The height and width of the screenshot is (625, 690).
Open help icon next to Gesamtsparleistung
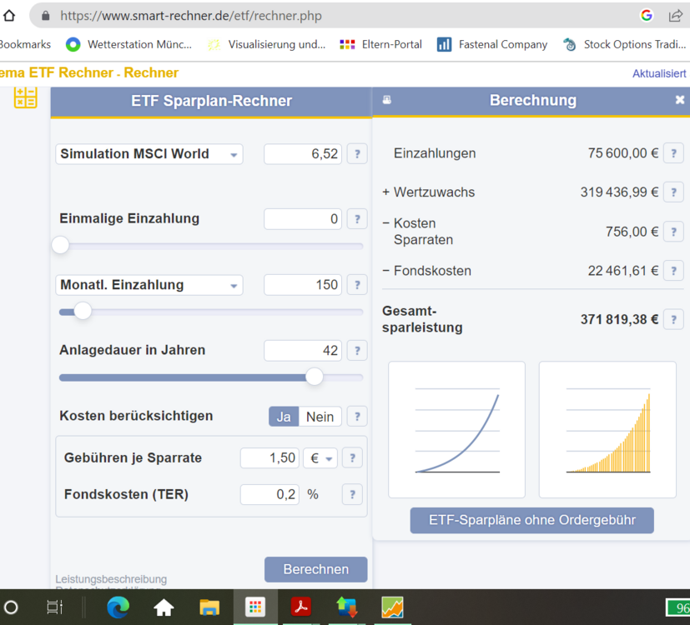click(x=672, y=319)
